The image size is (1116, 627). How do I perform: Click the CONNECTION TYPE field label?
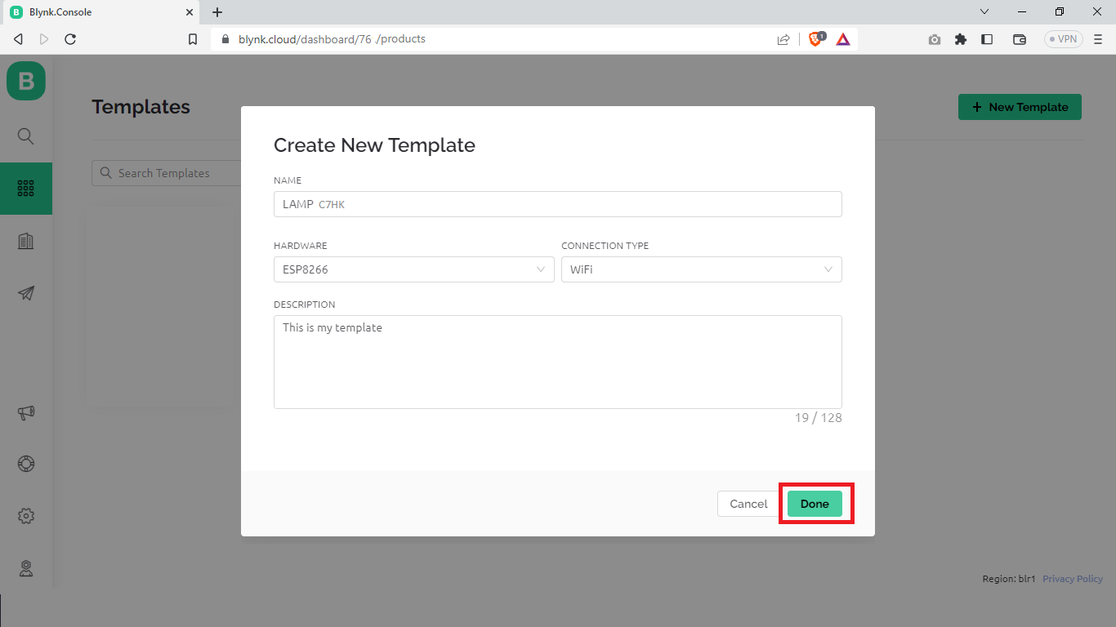pos(605,246)
